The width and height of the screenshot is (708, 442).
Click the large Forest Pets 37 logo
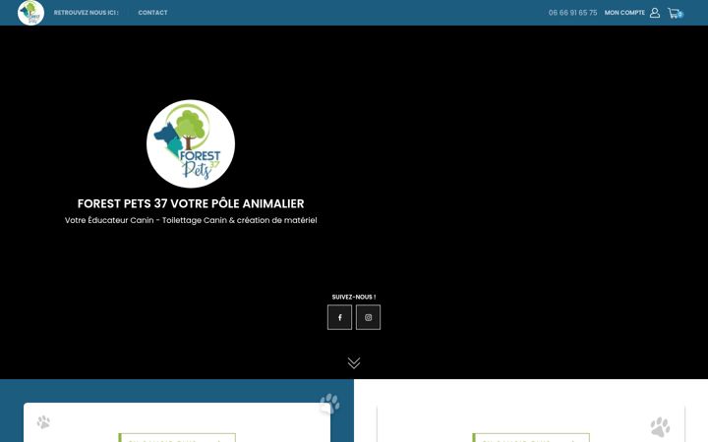(191, 143)
